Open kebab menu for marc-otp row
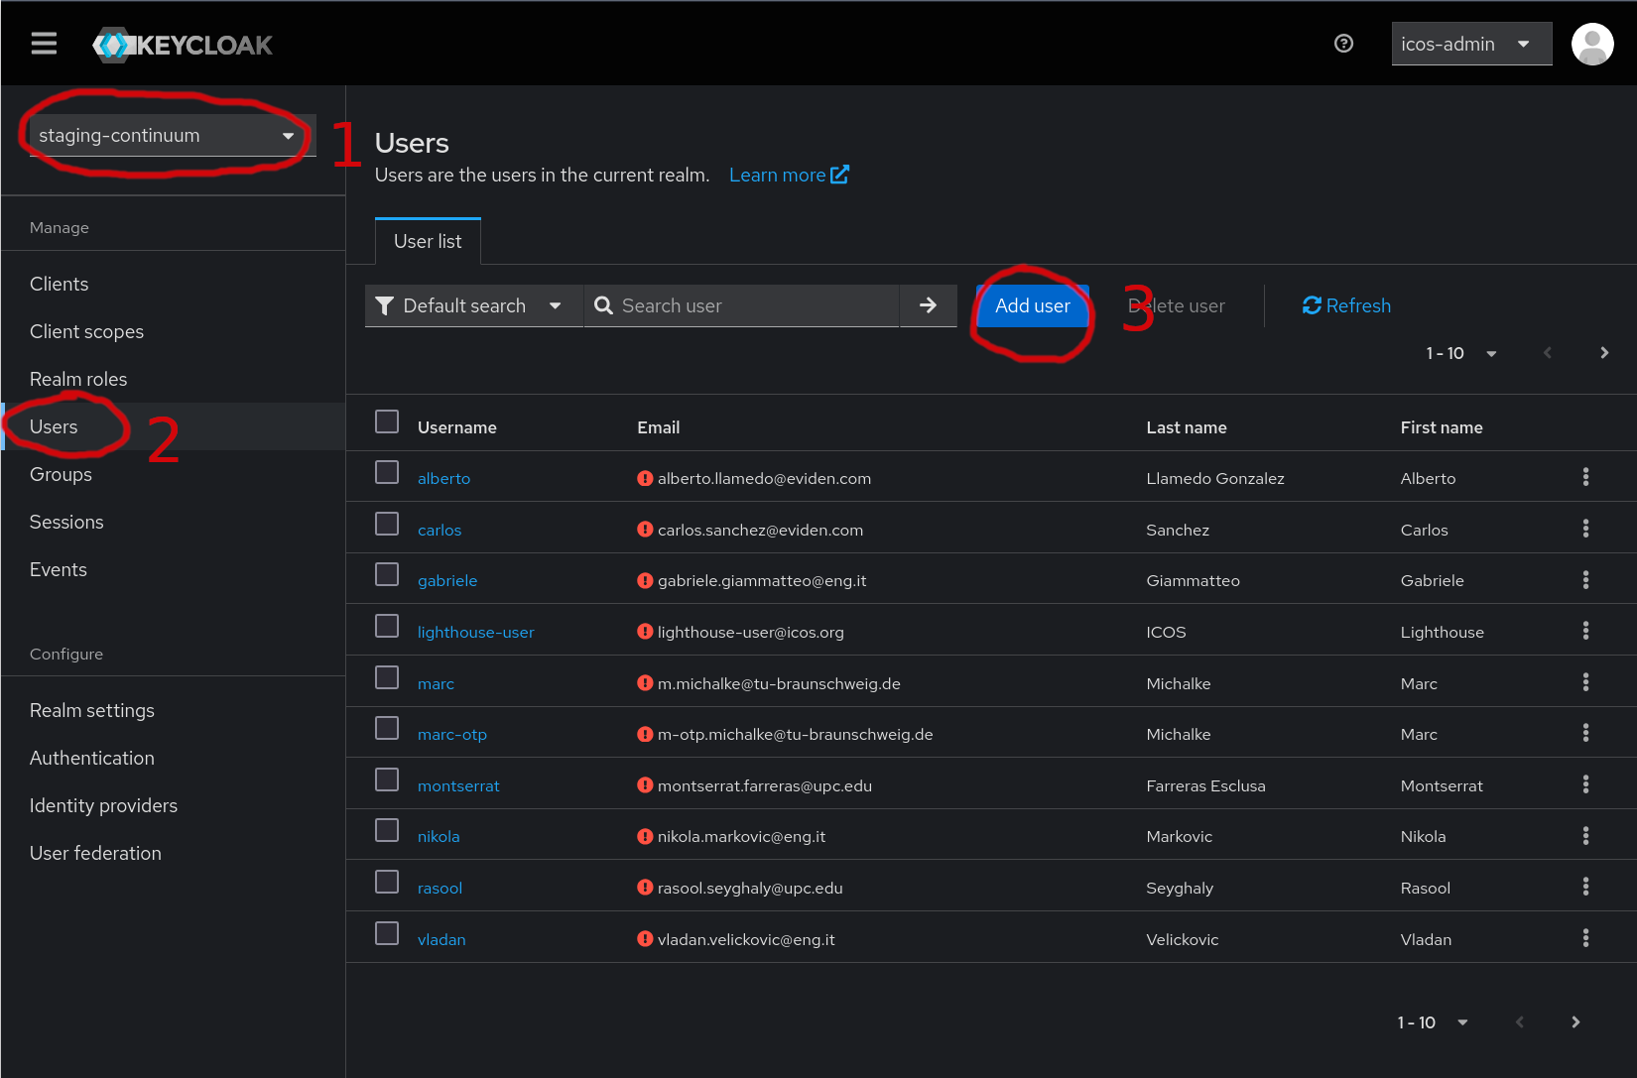The image size is (1637, 1078). 1585,733
